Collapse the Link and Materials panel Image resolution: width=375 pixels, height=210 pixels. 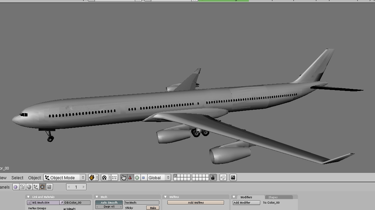point(29,197)
